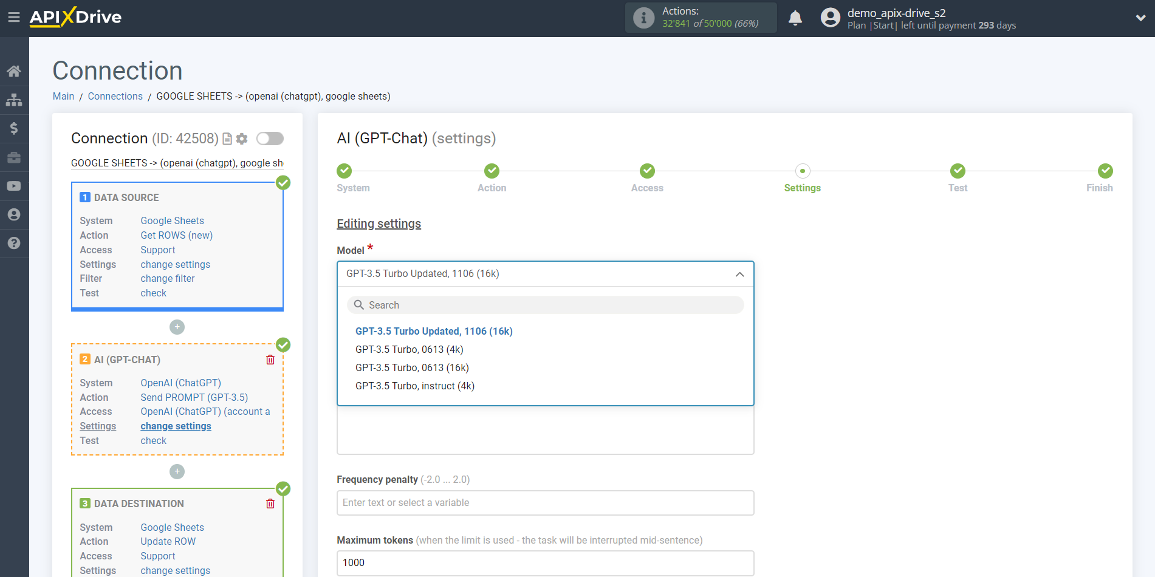Open the Main breadcrumb link

pyautogui.click(x=63, y=96)
